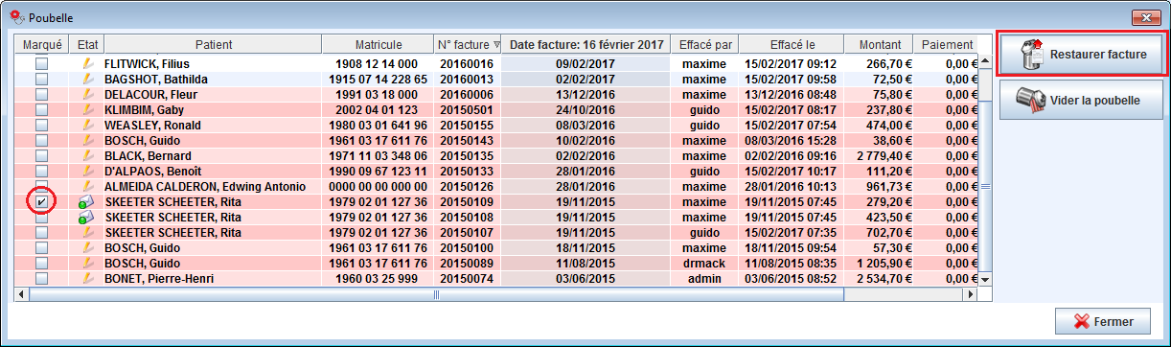Click deleted-by cell admin
The image size is (1171, 347).
(x=704, y=278)
